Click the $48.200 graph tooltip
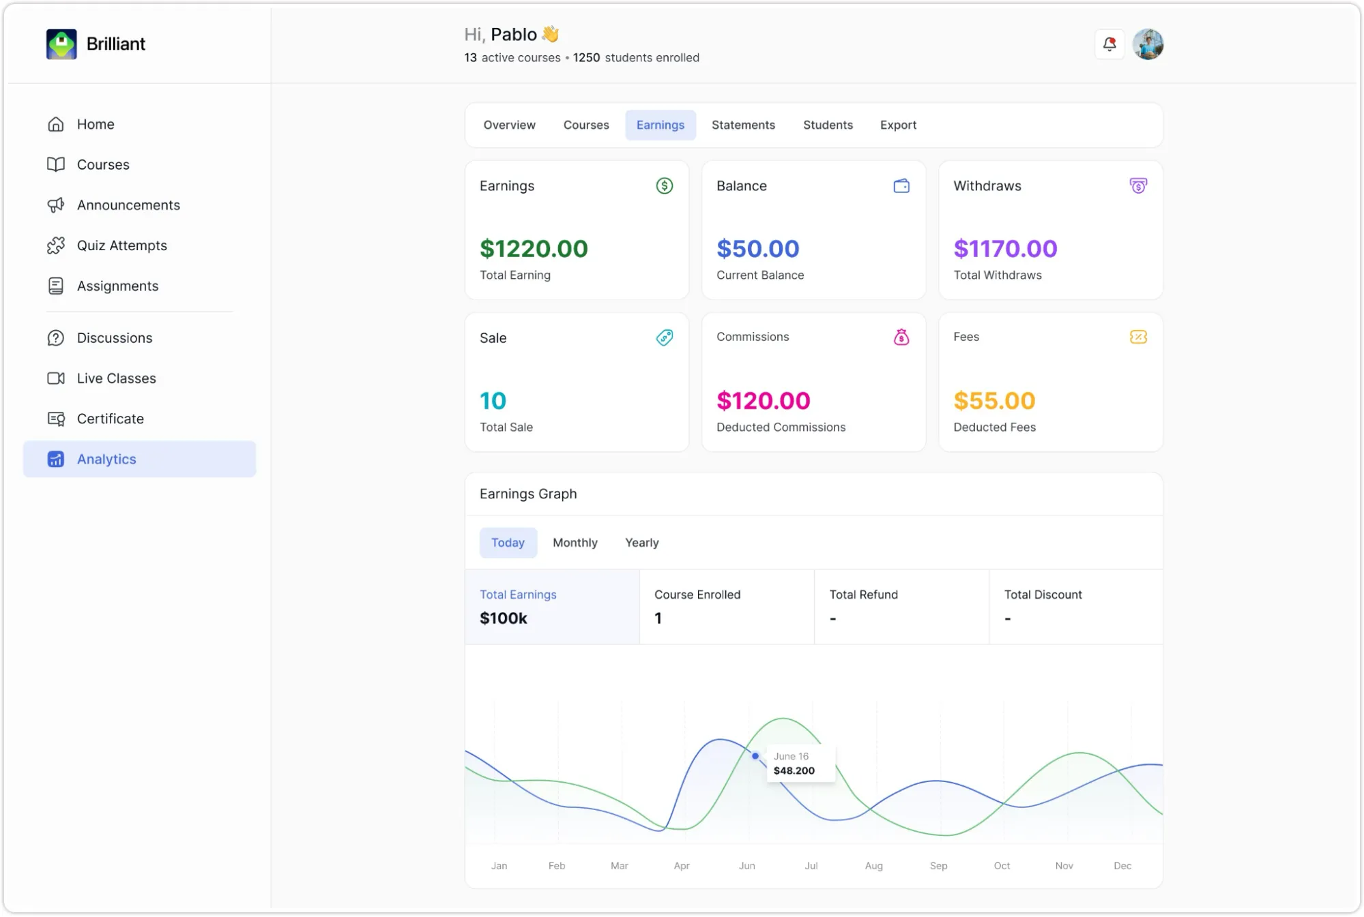This screenshot has height=917, width=1364. point(801,764)
